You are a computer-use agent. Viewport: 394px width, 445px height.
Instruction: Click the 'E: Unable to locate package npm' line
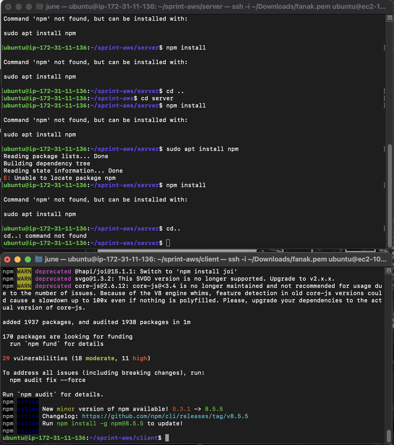pyautogui.click(x=60, y=178)
